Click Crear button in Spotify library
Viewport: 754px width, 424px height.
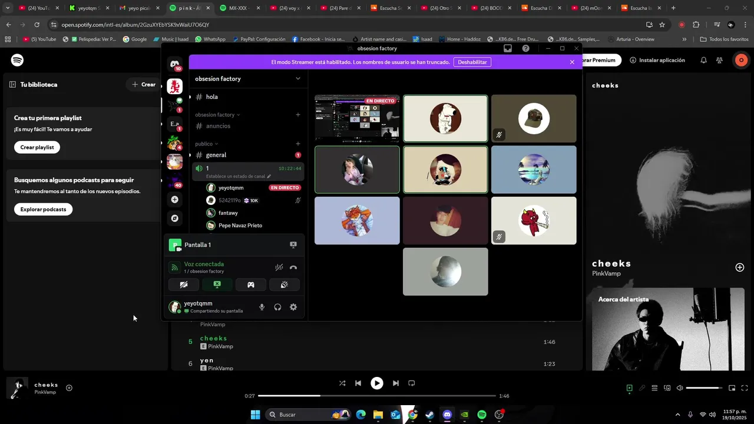pyautogui.click(x=144, y=84)
